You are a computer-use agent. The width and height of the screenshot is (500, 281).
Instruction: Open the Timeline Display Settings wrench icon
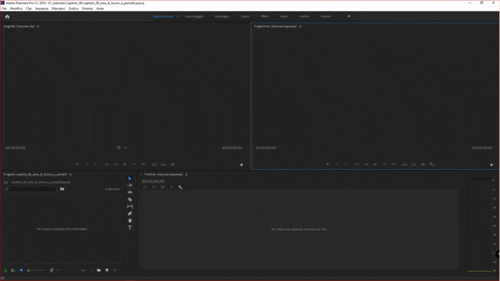click(180, 186)
